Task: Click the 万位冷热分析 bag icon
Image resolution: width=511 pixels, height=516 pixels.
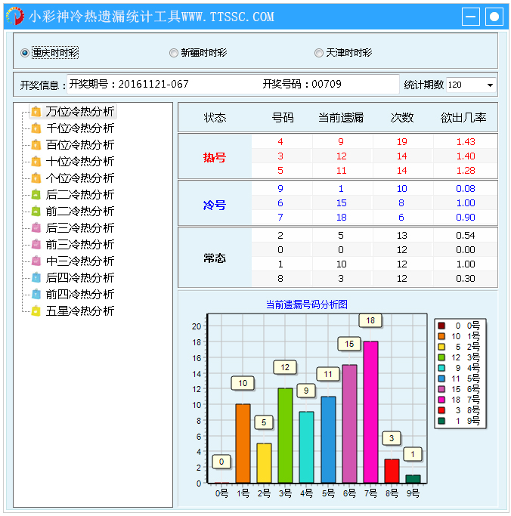Action: pyautogui.click(x=36, y=112)
